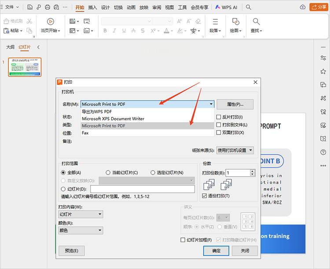
Task: Uncheck the 逐份打印 collate checkbox
Action: [204, 196]
